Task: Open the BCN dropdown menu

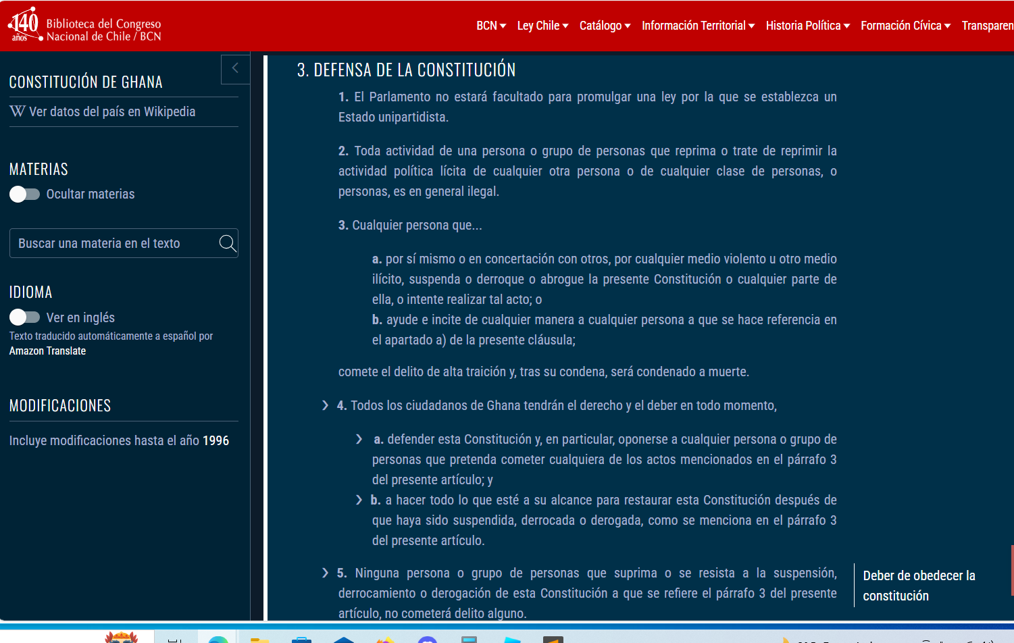Action: coord(491,26)
